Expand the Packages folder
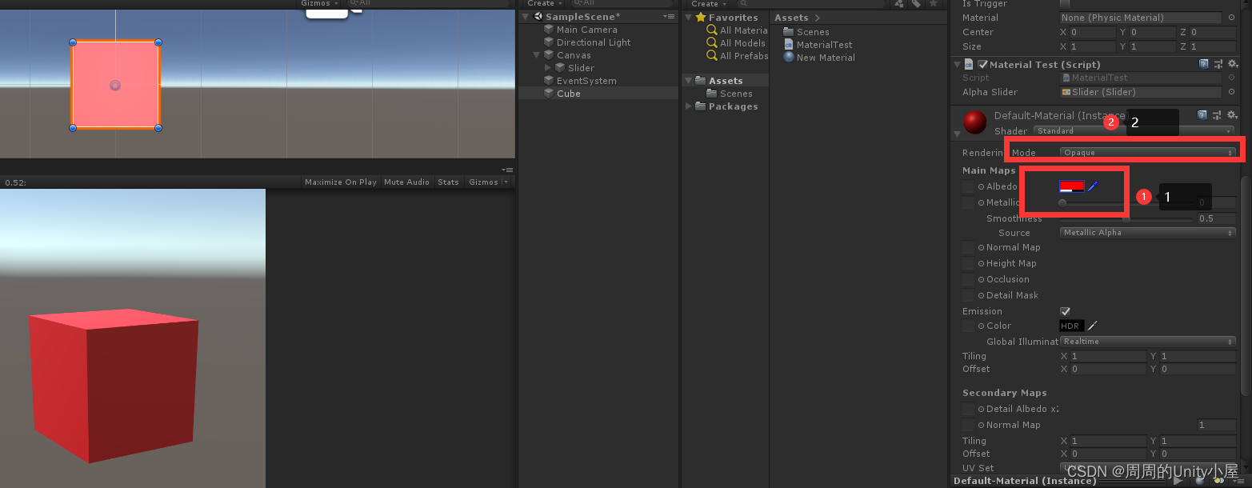This screenshot has width=1252, height=488. coord(690,106)
